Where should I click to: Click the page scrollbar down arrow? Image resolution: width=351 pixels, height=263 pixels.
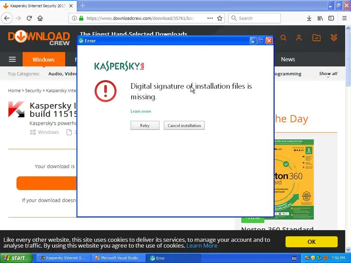(348, 250)
